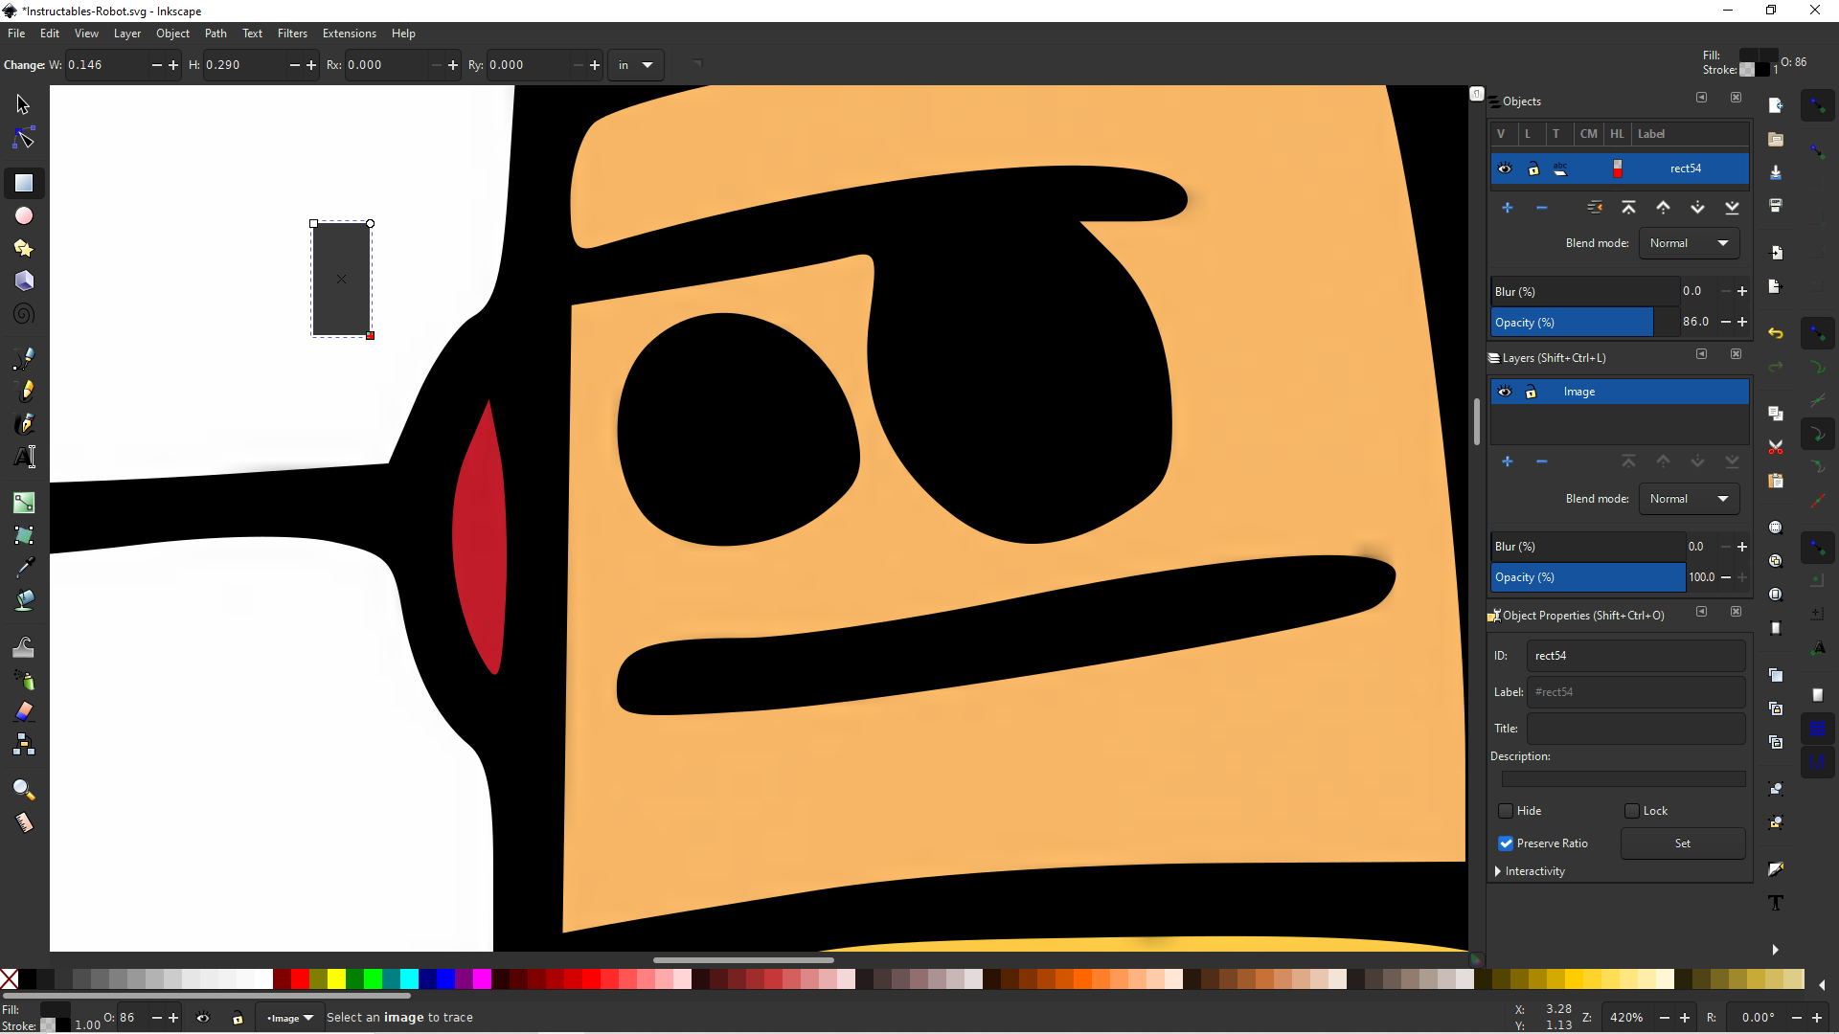Screen dimensions: 1839x1034
Task: Open the Blend mode dropdown in Objects panel
Action: pos(1689,242)
